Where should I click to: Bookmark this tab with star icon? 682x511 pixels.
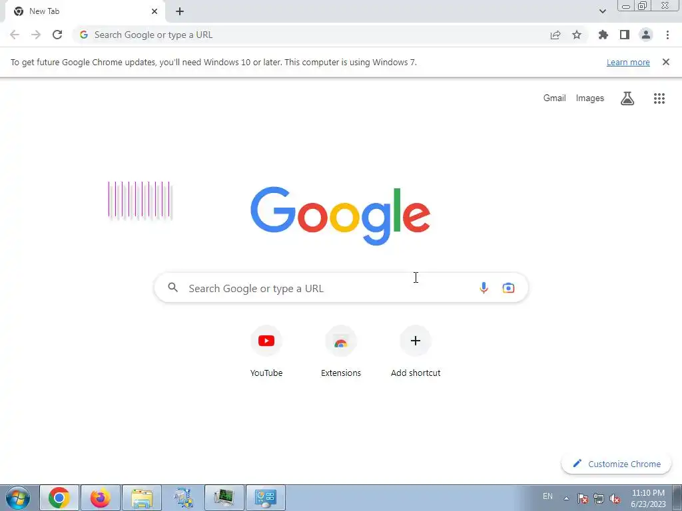coord(577,35)
